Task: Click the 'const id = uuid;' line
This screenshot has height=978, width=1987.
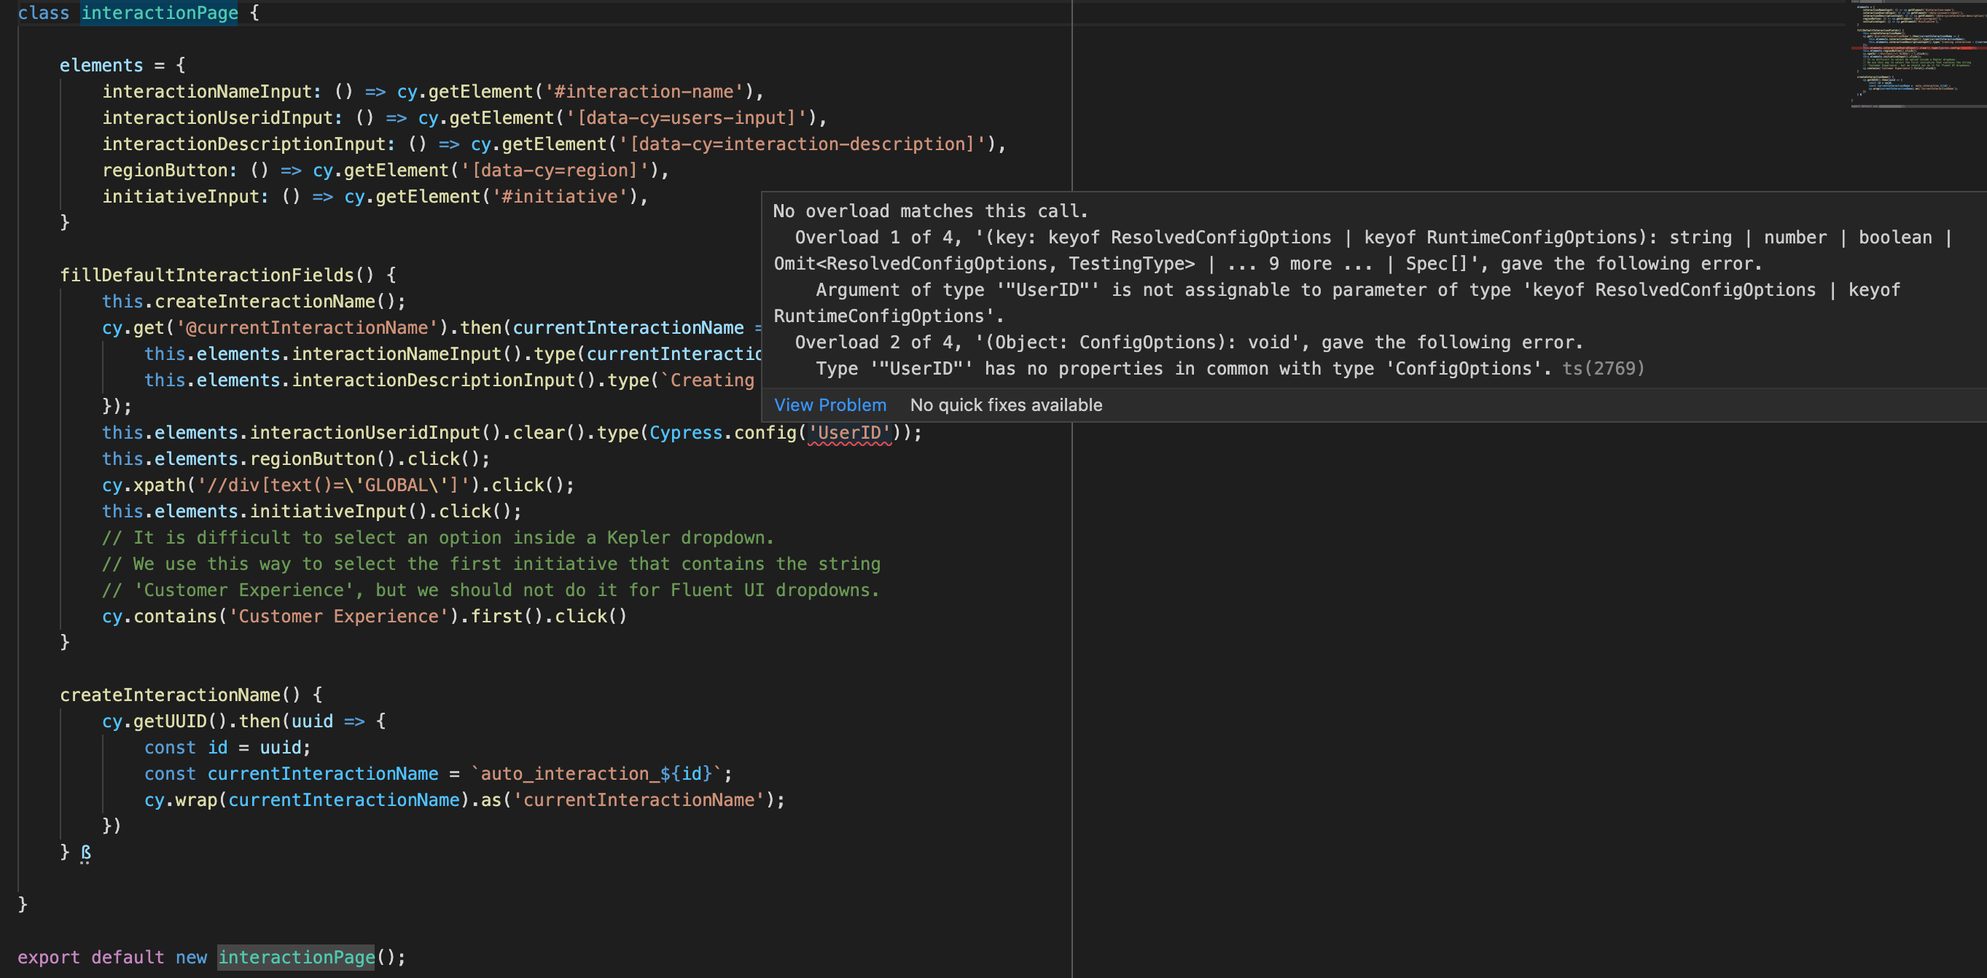Action: pyautogui.click(x=227, y=748)
